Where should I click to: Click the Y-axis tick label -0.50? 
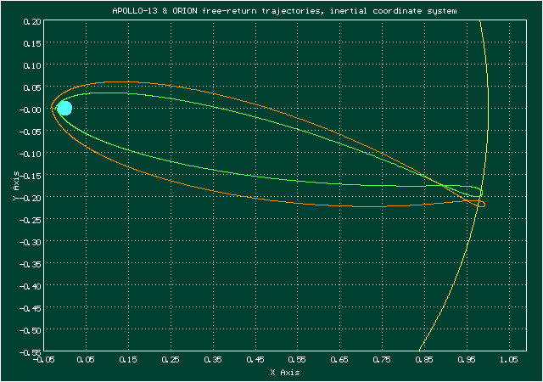click(x=31, y=330)
